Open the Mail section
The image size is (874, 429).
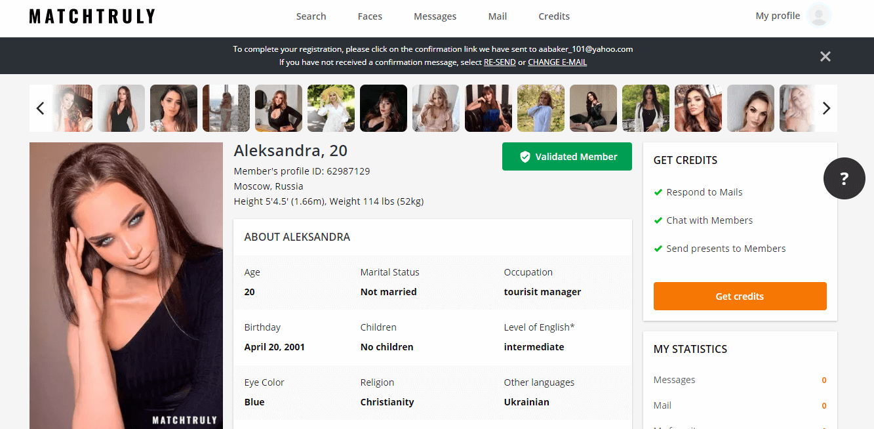click(498, 16)
